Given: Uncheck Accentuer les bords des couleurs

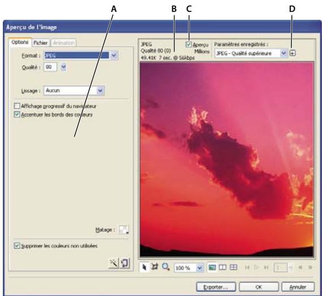Looking at the screenshot, I should pyautogui.click(x=17, y=114).
